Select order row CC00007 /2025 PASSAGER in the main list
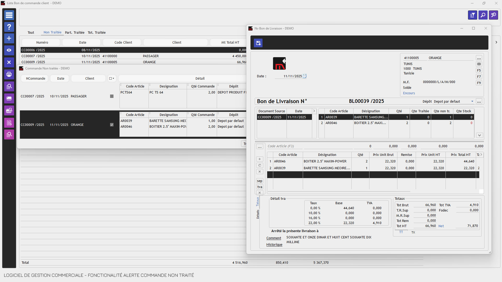Screen dimensions: 502x282 click(133, 56)
